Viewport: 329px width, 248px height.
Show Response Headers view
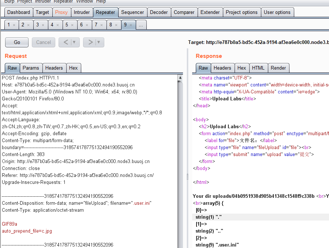coord(223,68)
